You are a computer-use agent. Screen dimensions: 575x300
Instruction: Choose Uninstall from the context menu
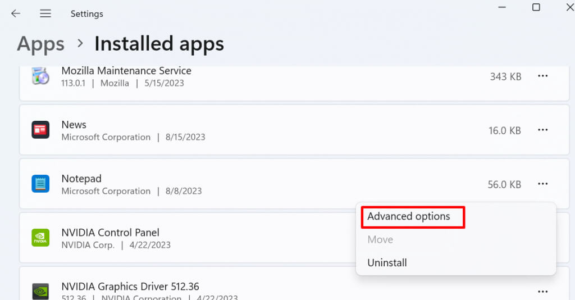[x=387, y=262]
